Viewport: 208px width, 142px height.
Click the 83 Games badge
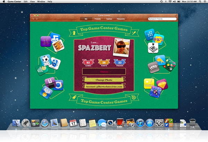pyautogui.click(x=88, y=63)
